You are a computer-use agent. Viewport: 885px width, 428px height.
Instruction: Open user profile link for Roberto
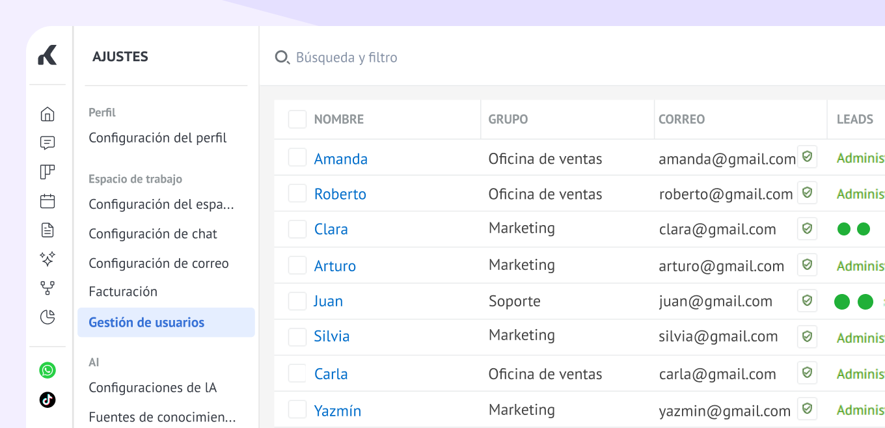point(340,194)
